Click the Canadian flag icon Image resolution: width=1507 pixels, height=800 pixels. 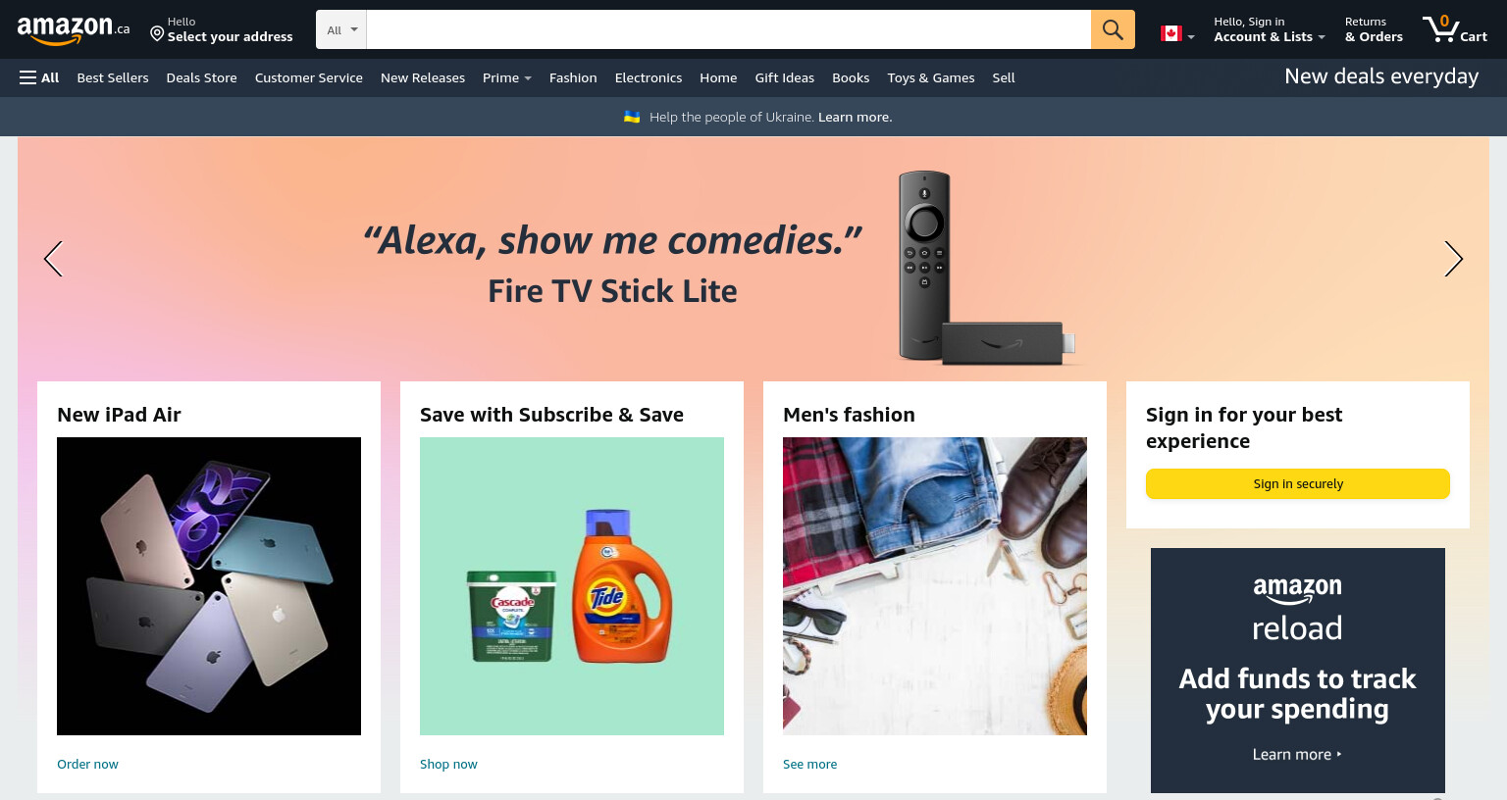(x=1171, y=33)
